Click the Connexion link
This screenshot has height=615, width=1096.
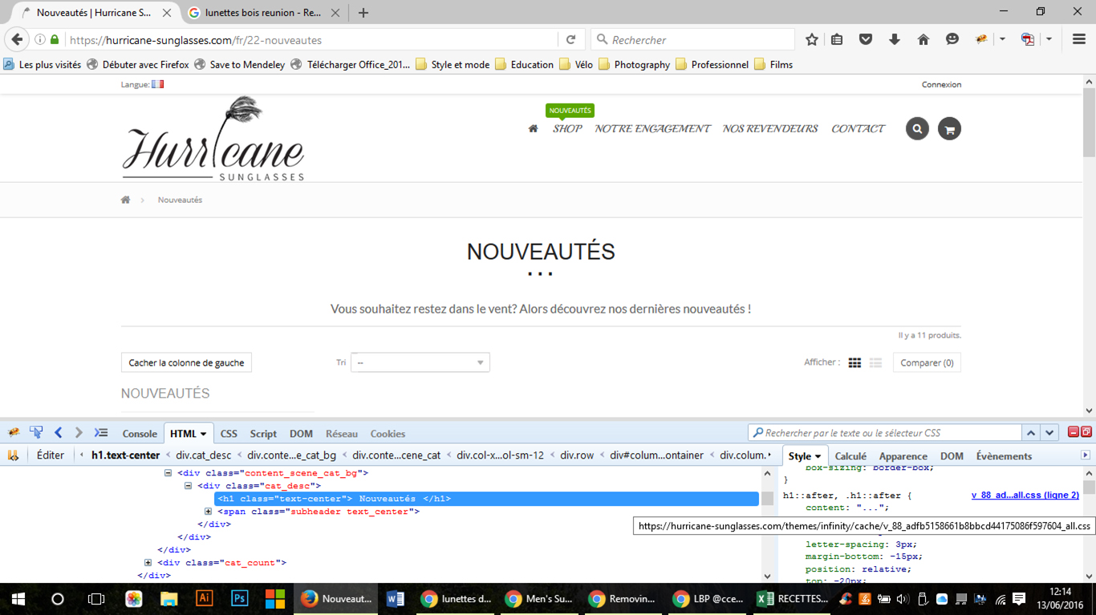click(x=941, y=84)
